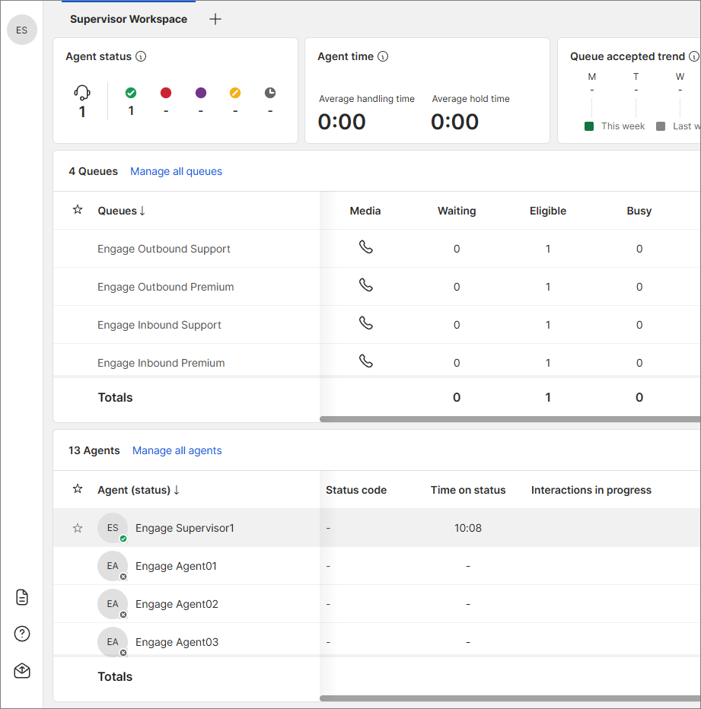This screenshot has height=709, width=701.
Task: Click phone media icon for Engage Outbound Premium
Action: (365, 285)
